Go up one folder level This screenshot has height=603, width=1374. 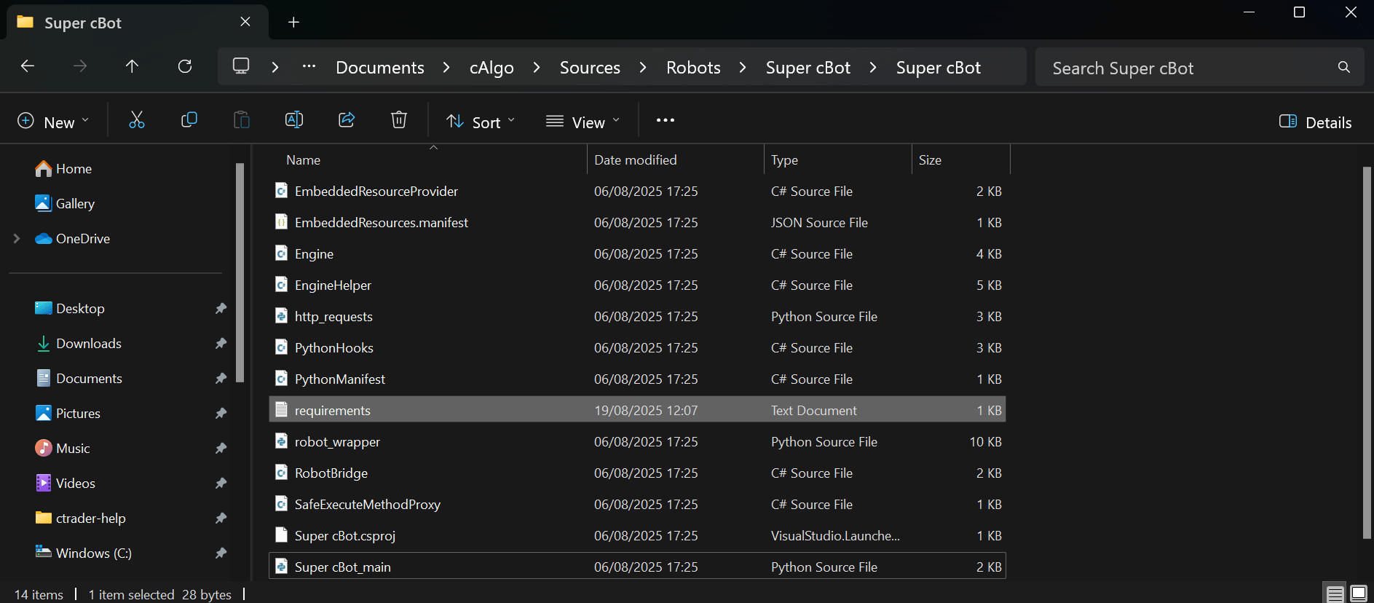tap(132, 66)
